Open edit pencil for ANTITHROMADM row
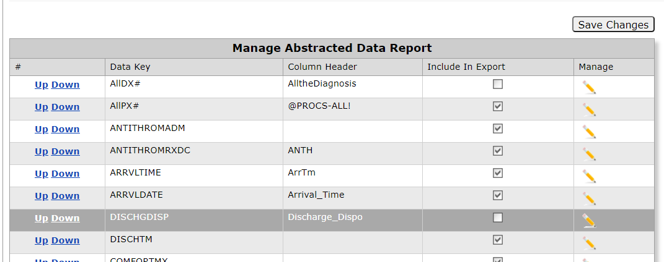The width and height of the screenshot is (664, 262). click(589, 132)
